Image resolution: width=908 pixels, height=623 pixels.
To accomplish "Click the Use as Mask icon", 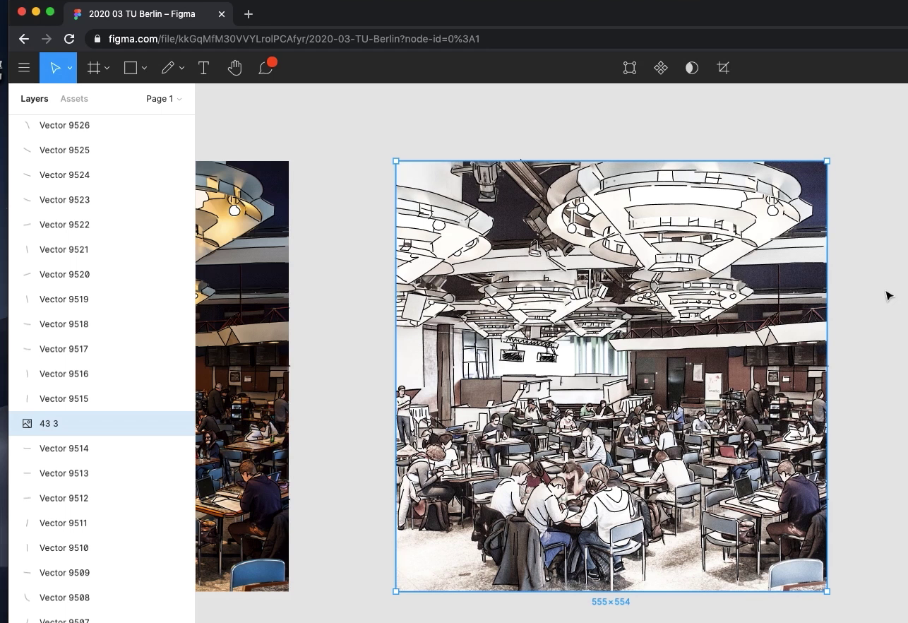I will click(x=692, y=68).
